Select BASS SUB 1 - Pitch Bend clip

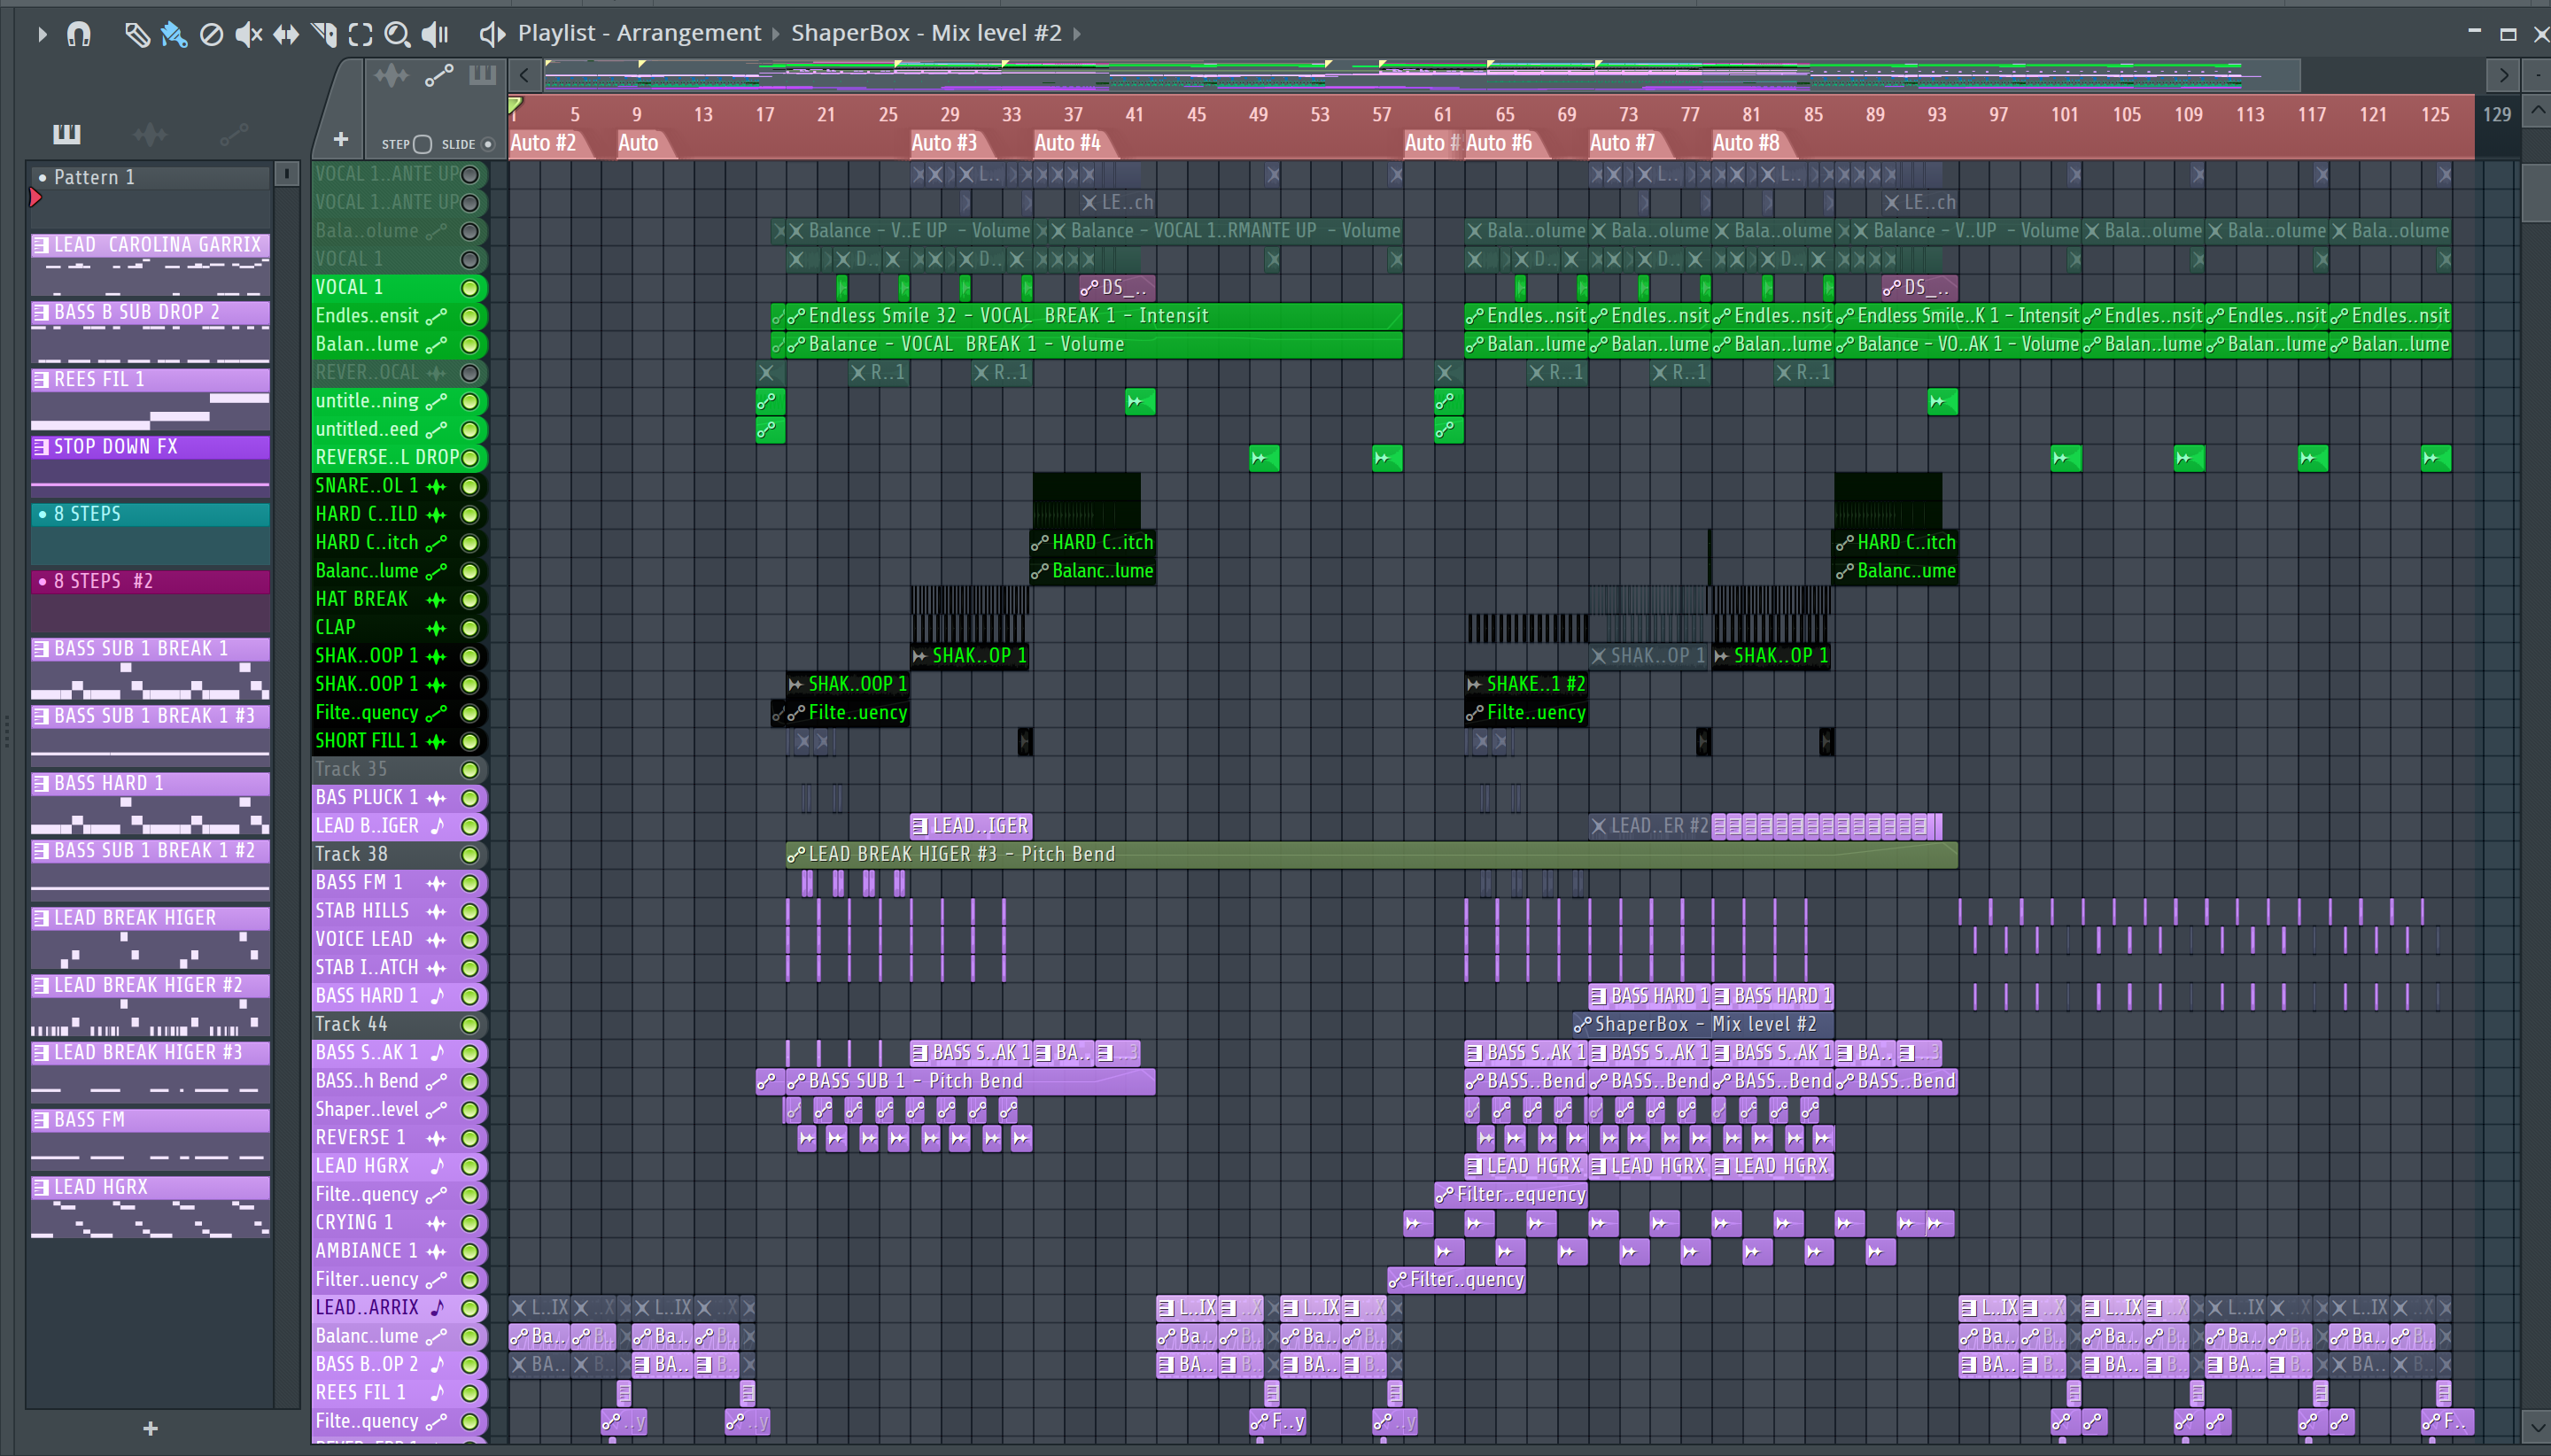(x=970, y=1081)
